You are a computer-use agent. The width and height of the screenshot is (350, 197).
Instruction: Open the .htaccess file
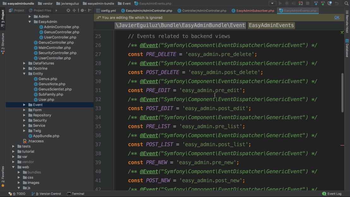pos(33,141)
